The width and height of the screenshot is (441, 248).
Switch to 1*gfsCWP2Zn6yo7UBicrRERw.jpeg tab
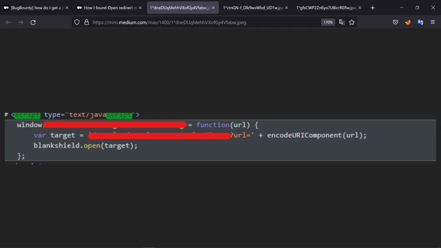[329, 8]
